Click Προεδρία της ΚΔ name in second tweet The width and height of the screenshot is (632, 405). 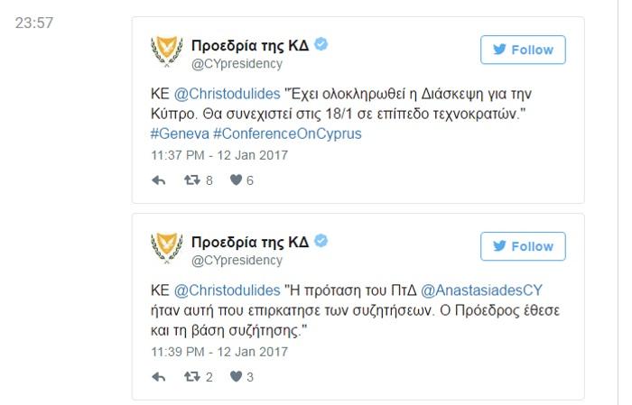point(250,242)
